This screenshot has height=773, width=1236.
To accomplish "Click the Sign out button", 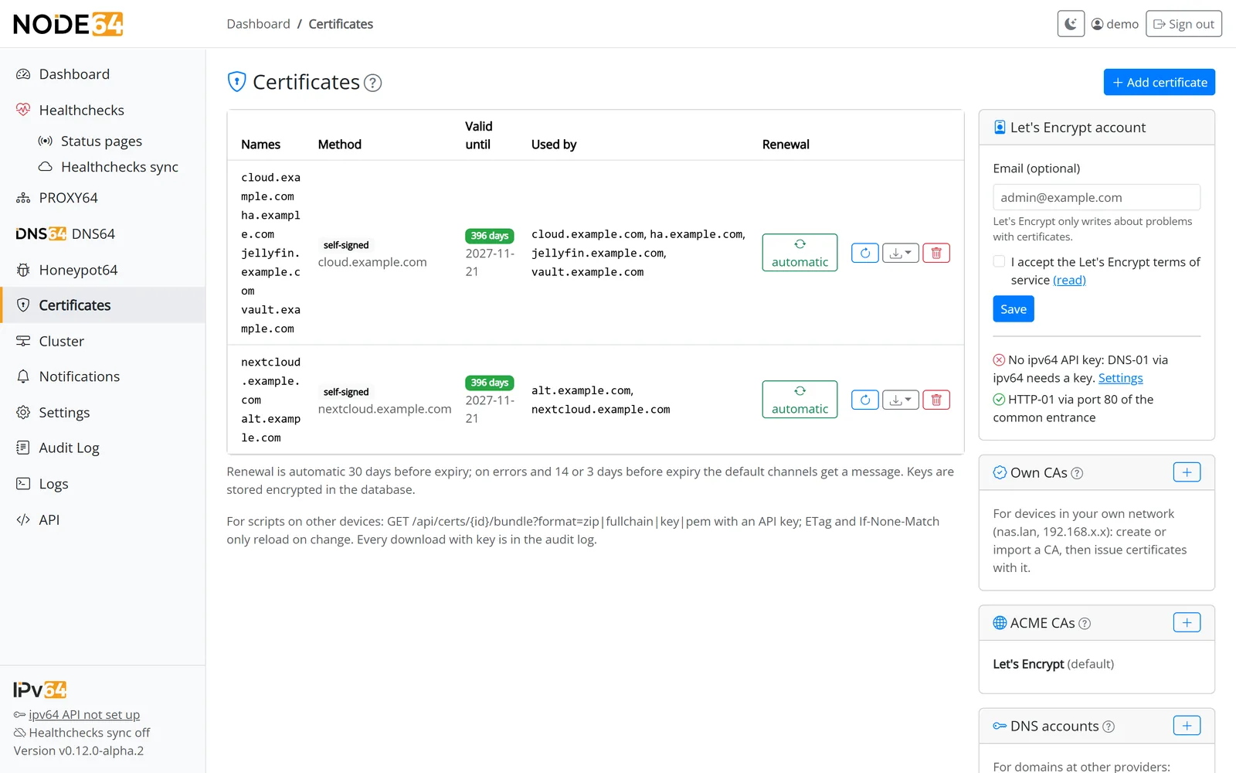I will [1183, 24].
